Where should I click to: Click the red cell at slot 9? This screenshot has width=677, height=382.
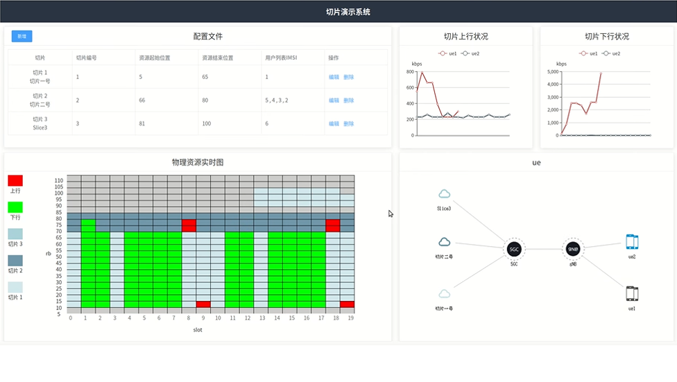[x=203, y=304]
